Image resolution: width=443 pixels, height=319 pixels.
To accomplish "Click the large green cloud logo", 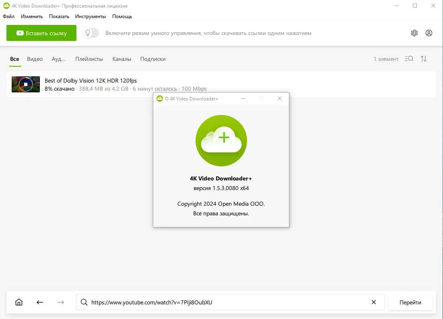I will 221,141.
